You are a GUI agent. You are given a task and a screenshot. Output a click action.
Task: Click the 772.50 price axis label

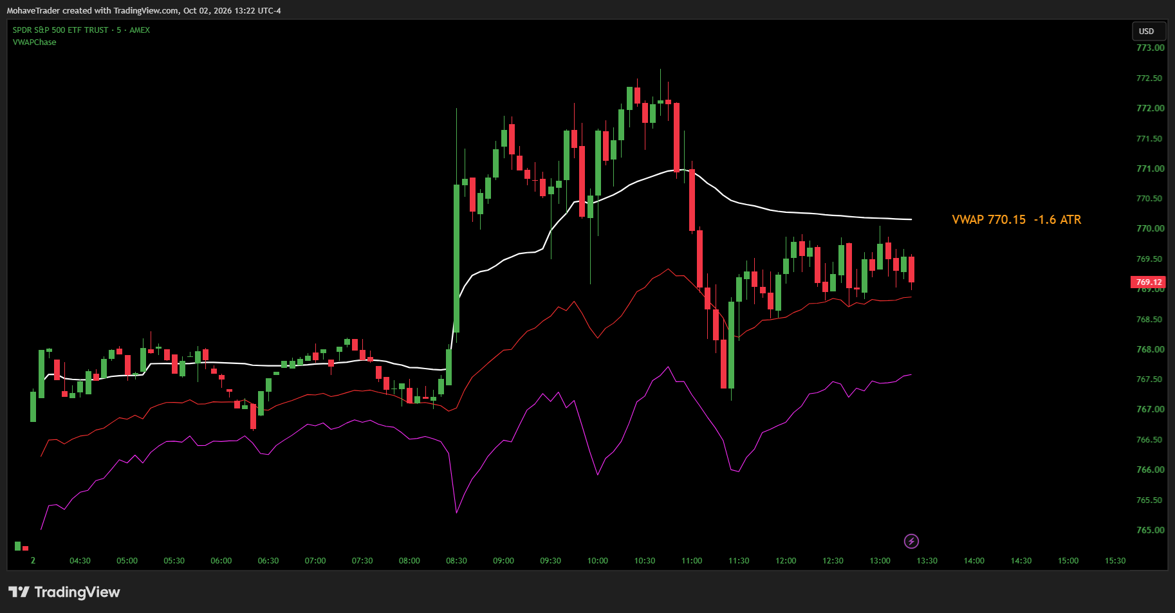tap(1150, 78)
